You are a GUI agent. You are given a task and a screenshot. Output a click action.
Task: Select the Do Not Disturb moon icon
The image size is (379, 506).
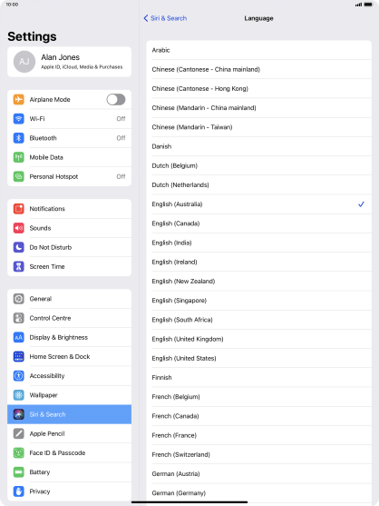[x=19, y=247]
